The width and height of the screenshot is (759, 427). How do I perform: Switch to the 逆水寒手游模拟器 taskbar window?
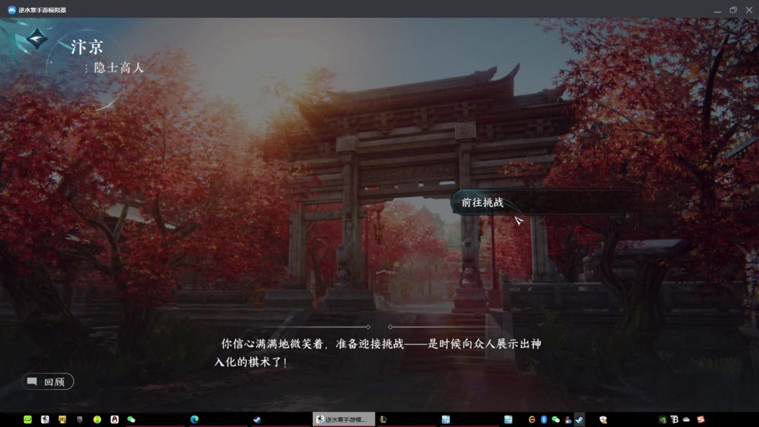tap(343, 419)
